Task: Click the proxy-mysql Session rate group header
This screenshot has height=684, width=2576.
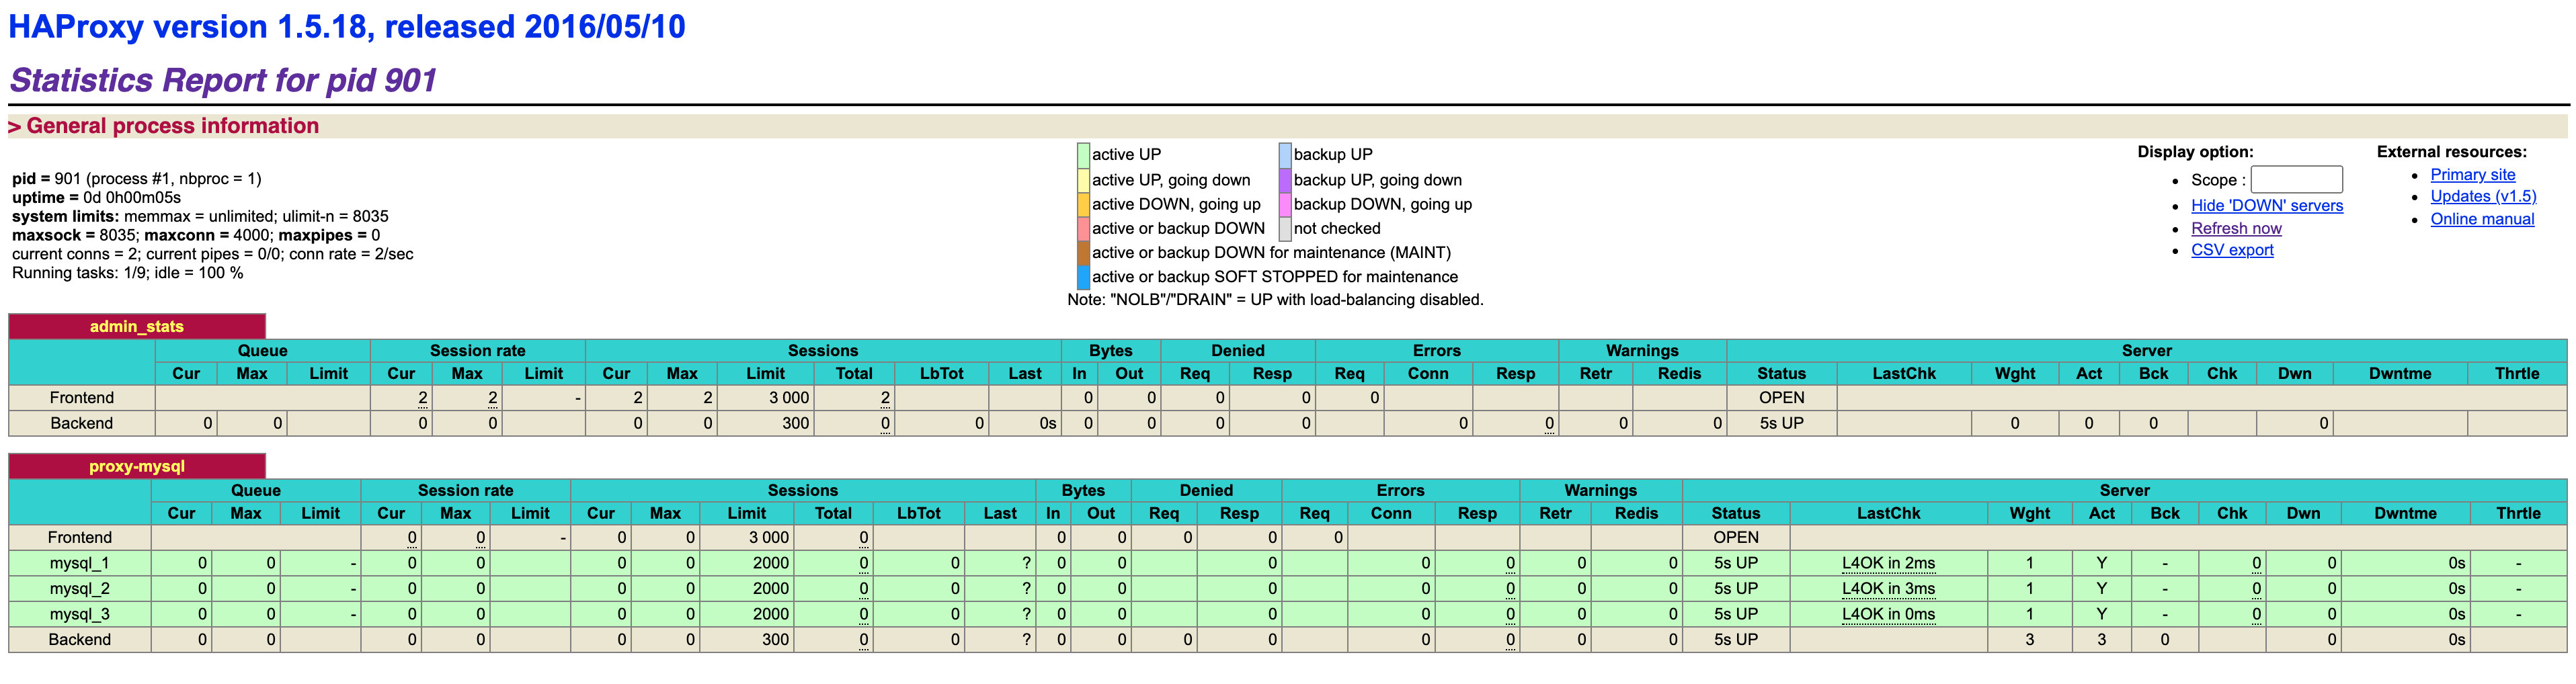Action: [x=466, y=491]
